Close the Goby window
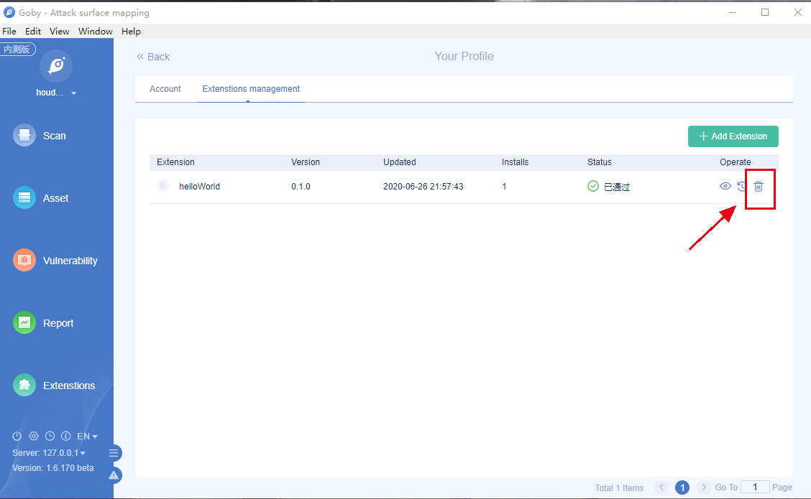 pyautogui.click(x=797, y=12)
